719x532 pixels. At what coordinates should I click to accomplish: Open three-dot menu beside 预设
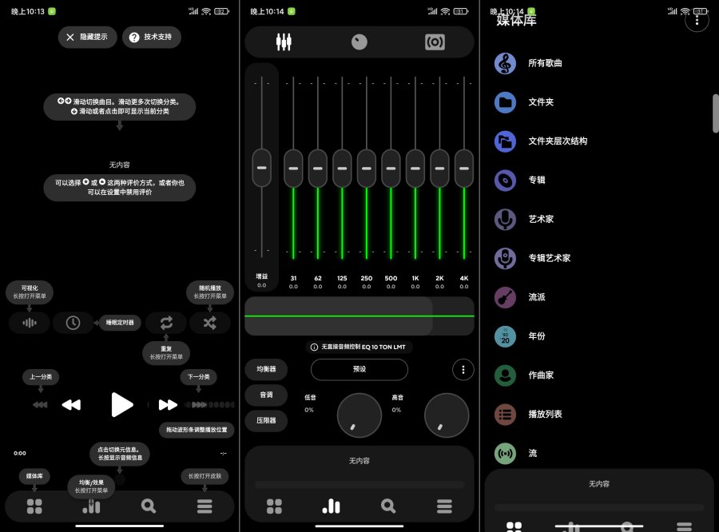pos(463,369)
